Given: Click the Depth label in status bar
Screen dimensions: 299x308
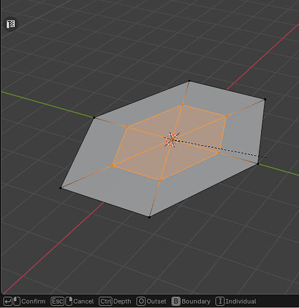Looking at the screenshot, I should (x=122, y=301).
